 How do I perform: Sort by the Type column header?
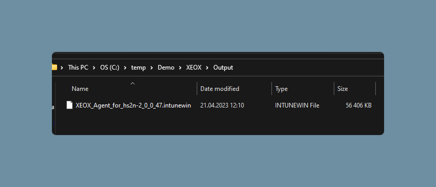281,89
